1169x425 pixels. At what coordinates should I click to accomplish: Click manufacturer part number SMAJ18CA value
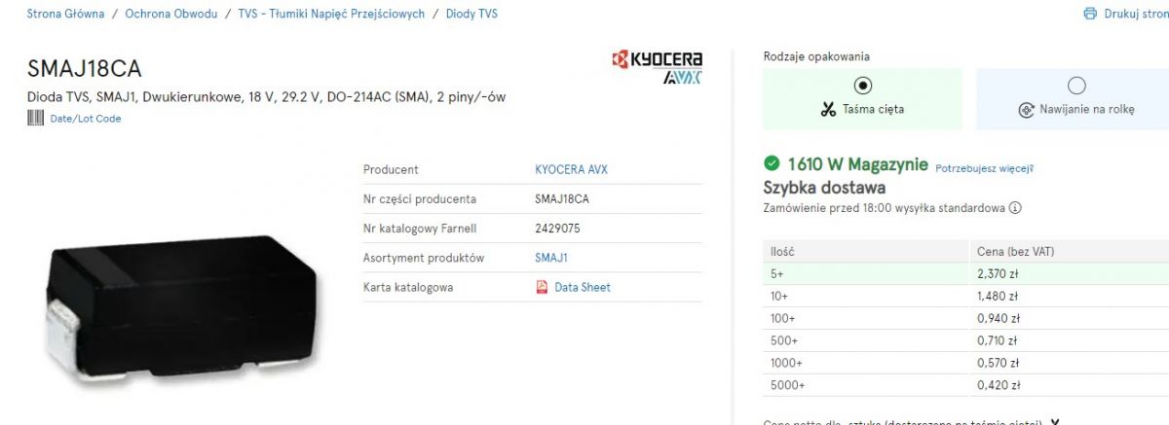point(562,198)
